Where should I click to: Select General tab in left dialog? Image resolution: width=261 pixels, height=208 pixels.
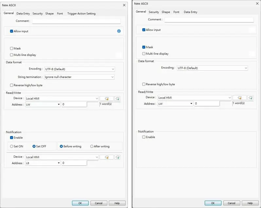coord(9,13)
